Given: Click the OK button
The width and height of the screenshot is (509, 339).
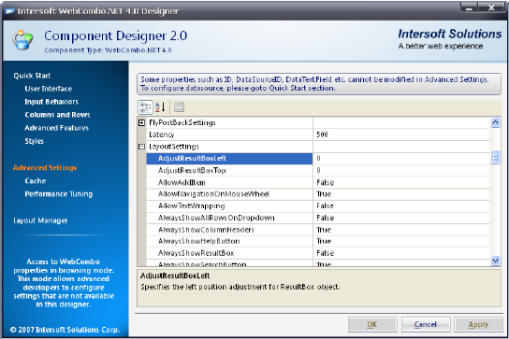Looking at the screenshot, I should point(372,325).
